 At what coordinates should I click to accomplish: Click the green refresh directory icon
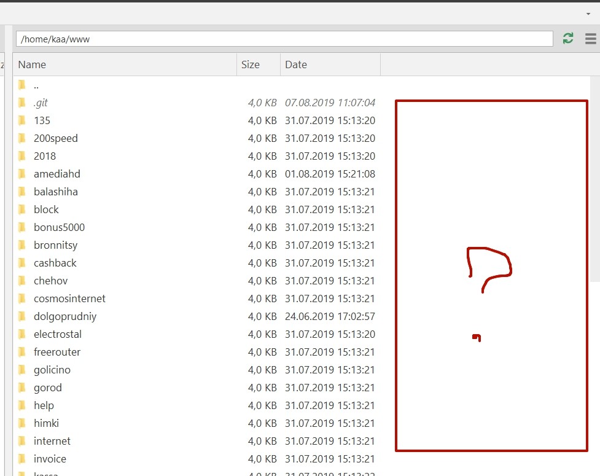568,39
